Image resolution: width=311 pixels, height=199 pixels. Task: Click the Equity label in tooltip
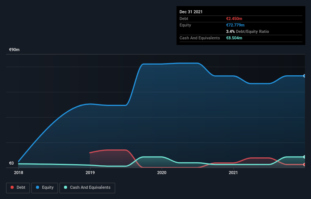185,25
